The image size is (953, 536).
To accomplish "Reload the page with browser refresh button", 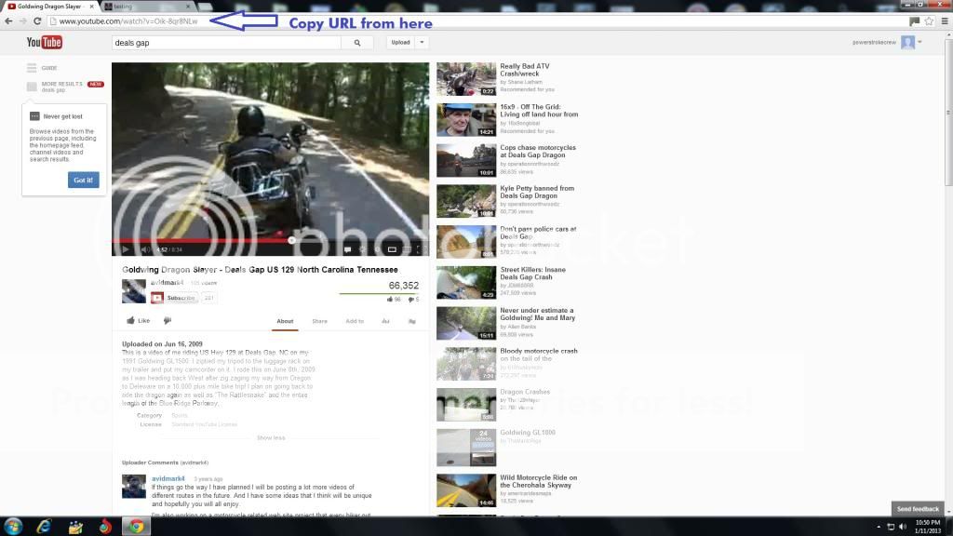I will (37, 20).
